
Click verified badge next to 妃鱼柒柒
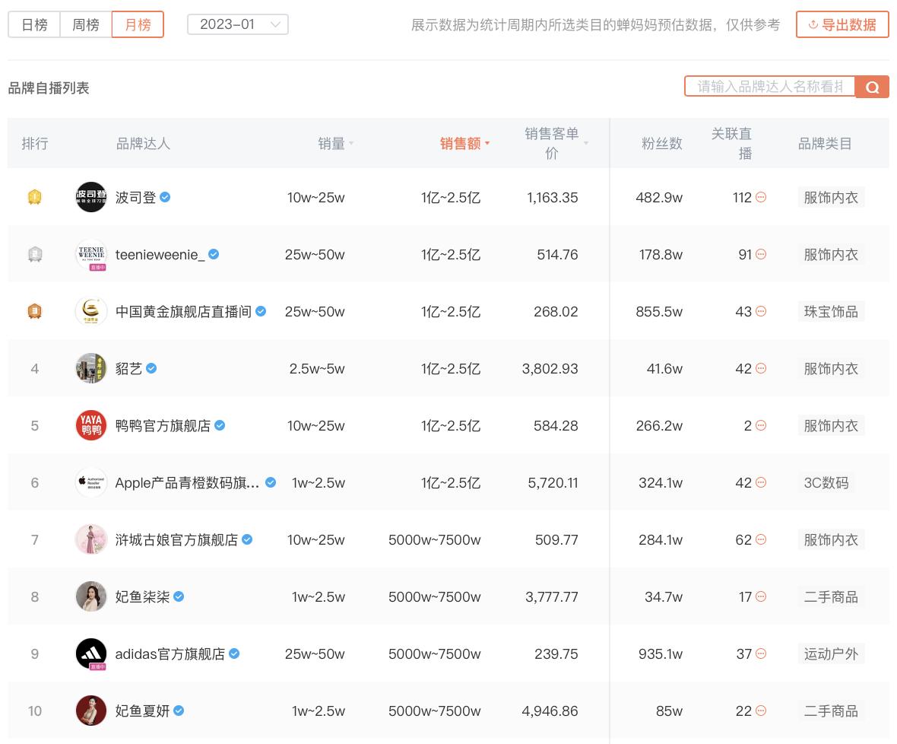pos(179,596)
